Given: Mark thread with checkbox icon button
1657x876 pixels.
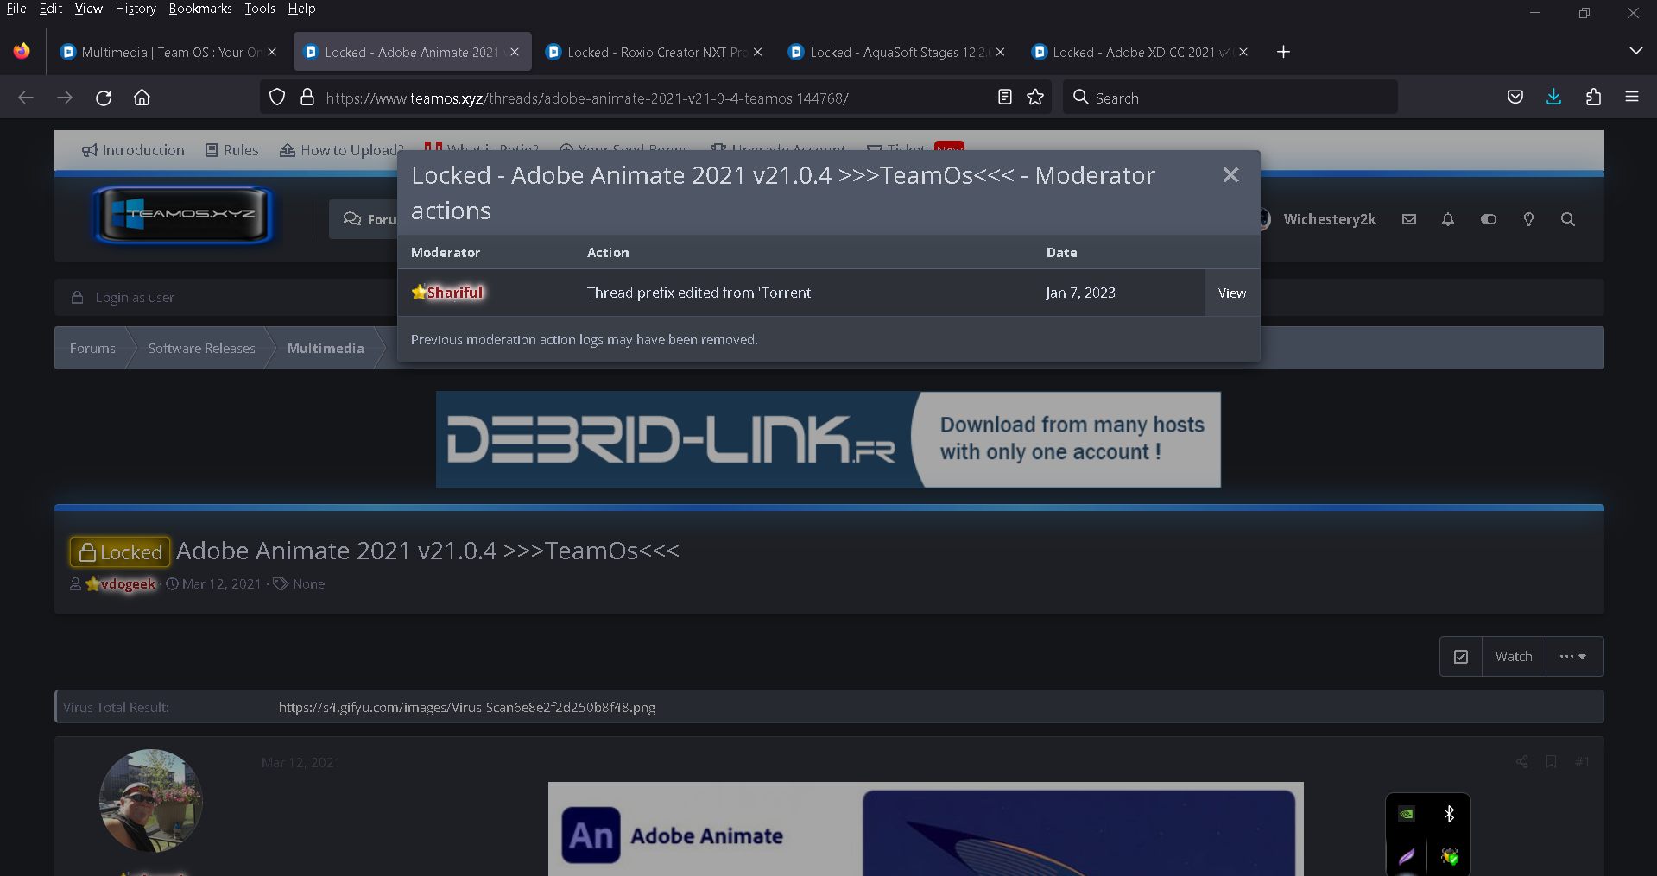Looking at the screenshot, I should (1461, 657).
